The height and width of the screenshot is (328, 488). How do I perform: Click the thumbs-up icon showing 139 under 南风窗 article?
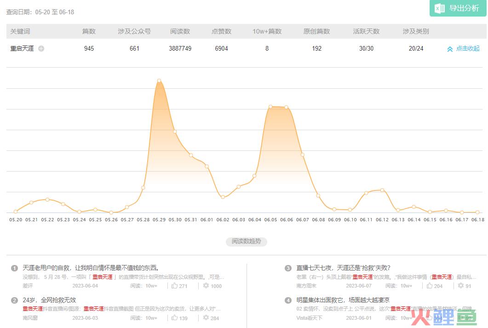click(x=175, y=318)
